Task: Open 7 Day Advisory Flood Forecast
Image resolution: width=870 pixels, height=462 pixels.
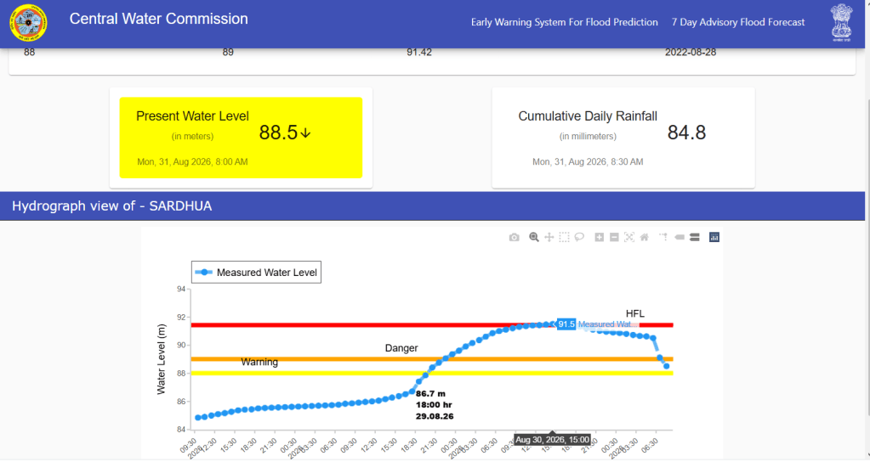Action: (x=738, y=22)
